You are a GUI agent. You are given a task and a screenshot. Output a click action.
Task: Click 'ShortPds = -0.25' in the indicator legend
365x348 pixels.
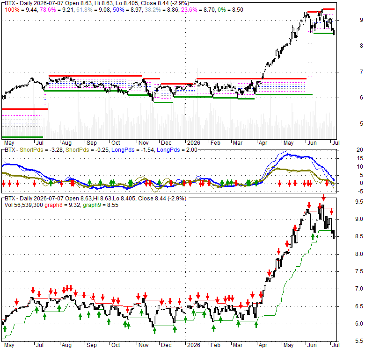pos(87,150)
